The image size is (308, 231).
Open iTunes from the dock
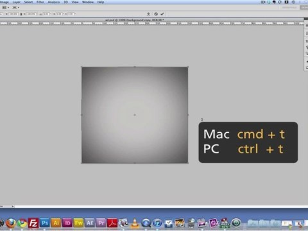[x=157, y=223]
